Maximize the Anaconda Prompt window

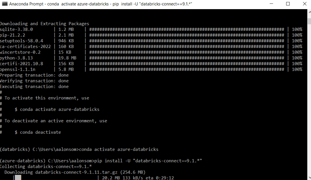click(288, 4)
